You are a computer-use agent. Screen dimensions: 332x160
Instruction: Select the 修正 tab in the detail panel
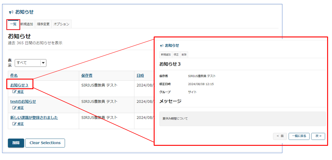click(x=176, y=55)
